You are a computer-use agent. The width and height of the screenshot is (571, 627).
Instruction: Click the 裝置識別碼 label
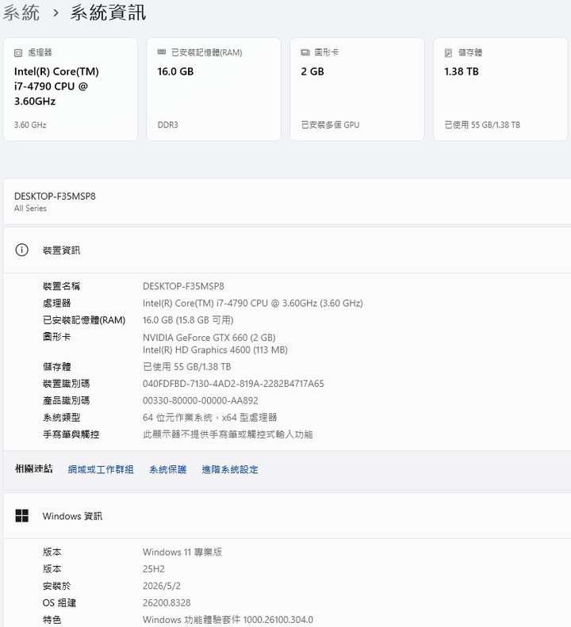66,384
